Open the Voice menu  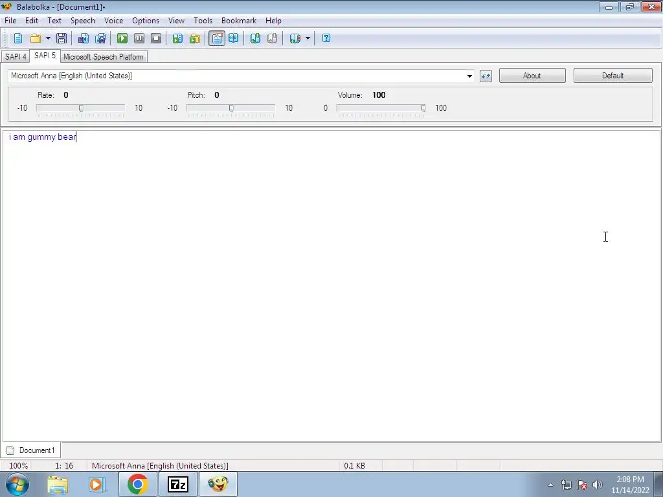[113, 21]
